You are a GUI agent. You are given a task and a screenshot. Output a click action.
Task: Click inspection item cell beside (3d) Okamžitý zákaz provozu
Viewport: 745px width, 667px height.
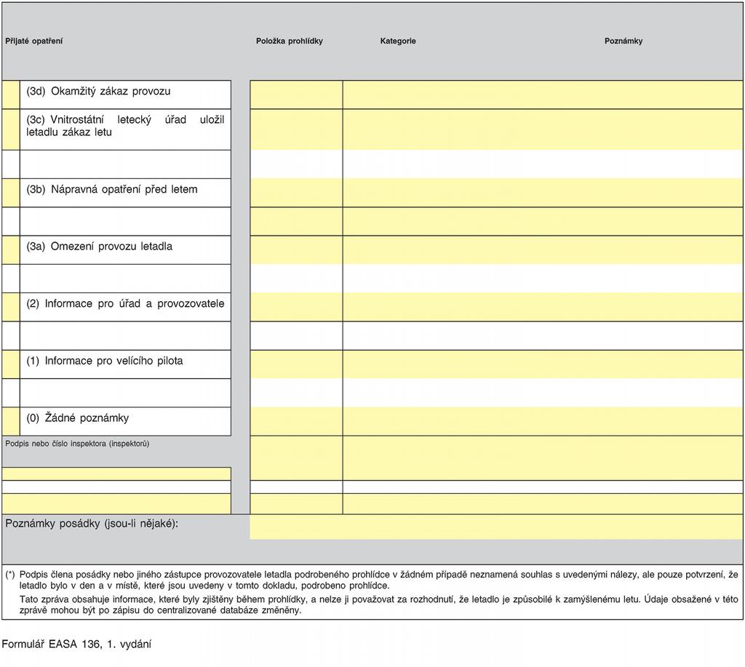297,95
